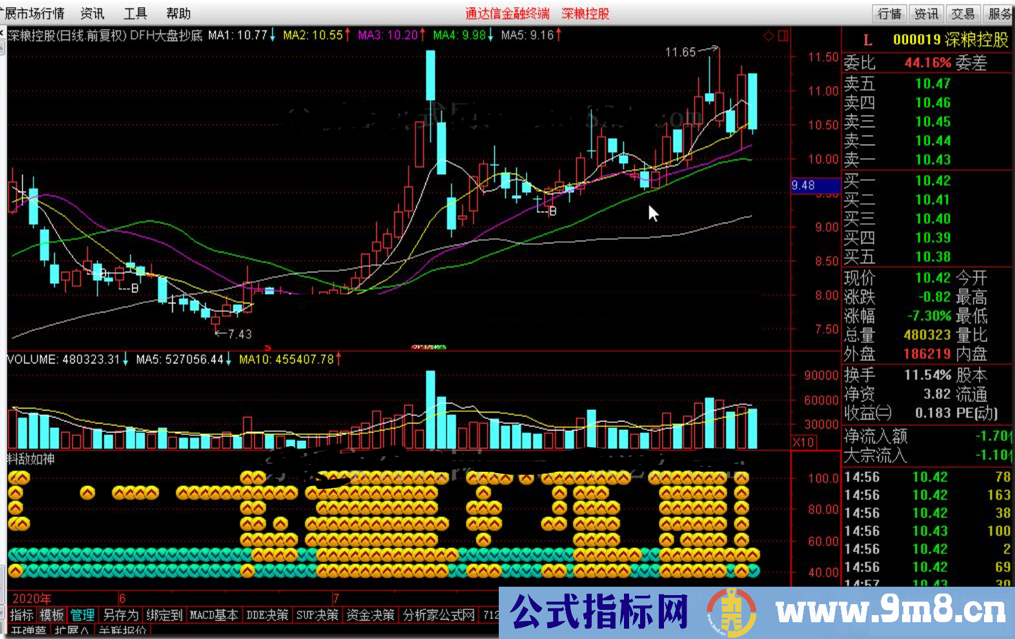Click the 交易 button at top right
Screen dimensions: 1015x639
pyautogui.click(x=963, y=14)
